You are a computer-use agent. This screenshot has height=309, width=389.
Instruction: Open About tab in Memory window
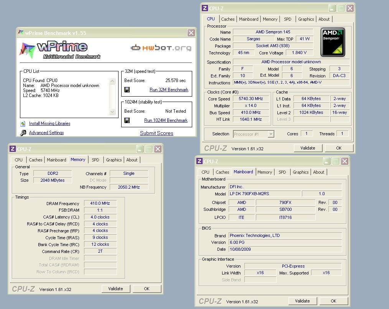[132, 160]
